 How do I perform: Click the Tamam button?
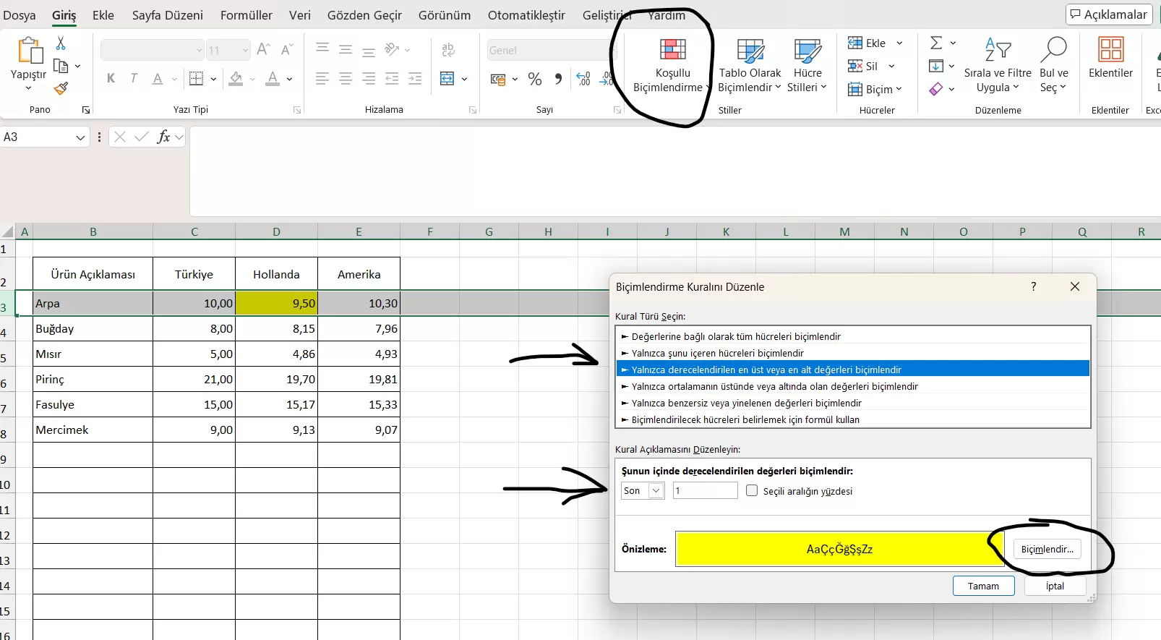(983, 586)
